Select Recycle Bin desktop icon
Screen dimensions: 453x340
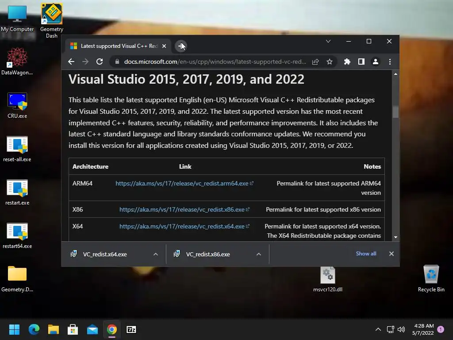pyautogui.click(x=431, y=279)
